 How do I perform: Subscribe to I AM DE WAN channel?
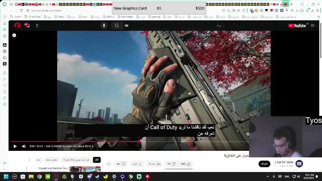(264, 164)
